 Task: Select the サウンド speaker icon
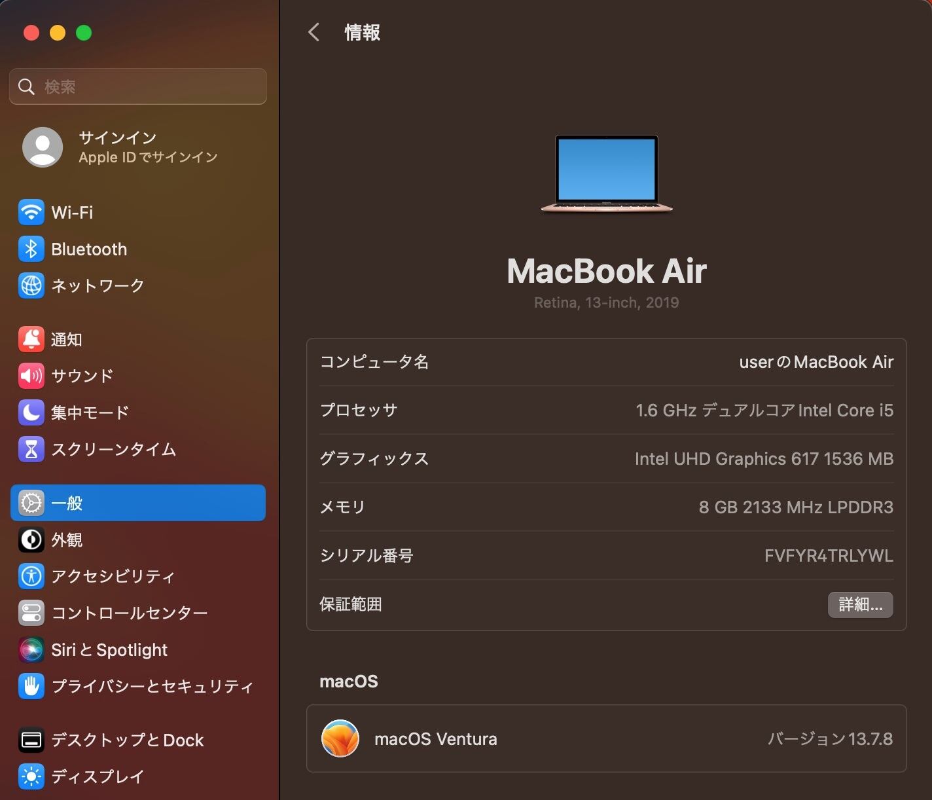pyautogui.click(x=31, y=376)
